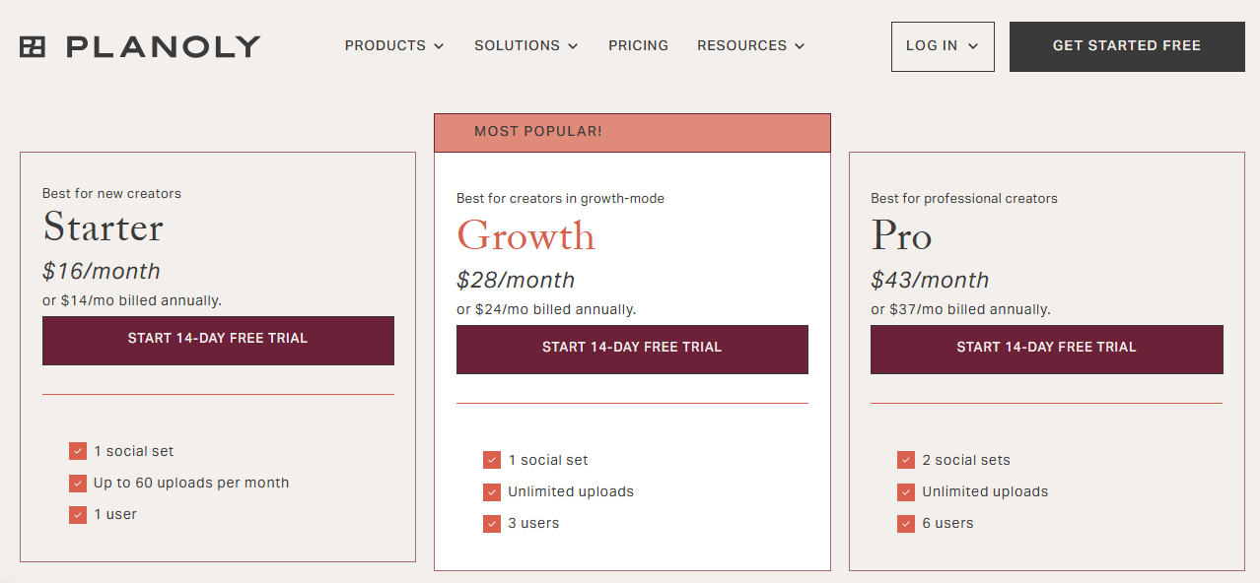Click the PLANOLY wordmark to go home

click(164, 46)
